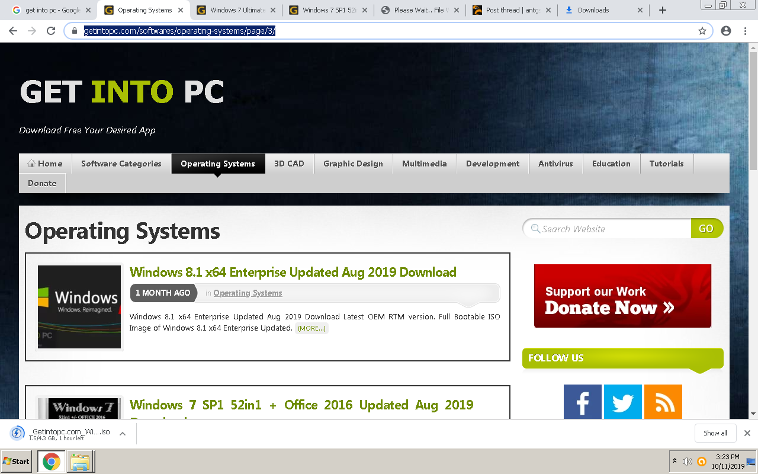
Task: Open Windows 8.1 x64 Enterprise article title
Action: pyautogui.click(x=293, y=272)
